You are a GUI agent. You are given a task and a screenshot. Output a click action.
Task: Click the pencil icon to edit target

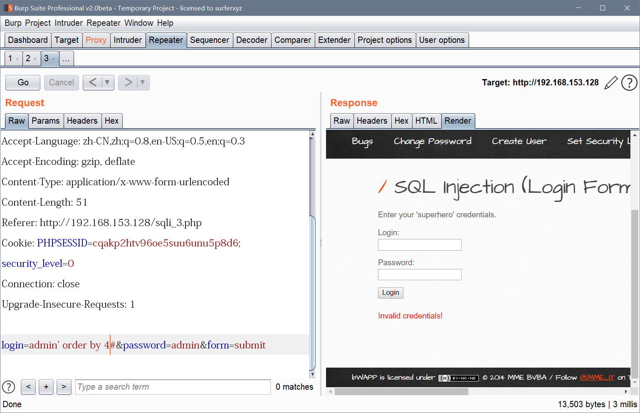point(610,82)
